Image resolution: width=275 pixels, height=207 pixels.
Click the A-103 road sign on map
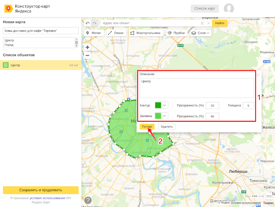267,62
